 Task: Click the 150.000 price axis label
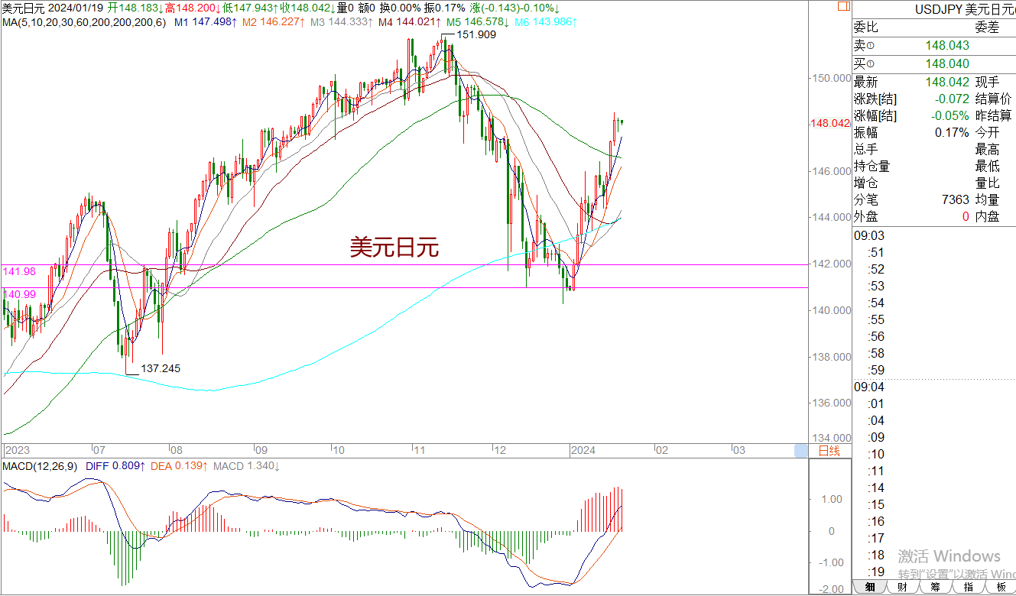[x=830, y=78]
